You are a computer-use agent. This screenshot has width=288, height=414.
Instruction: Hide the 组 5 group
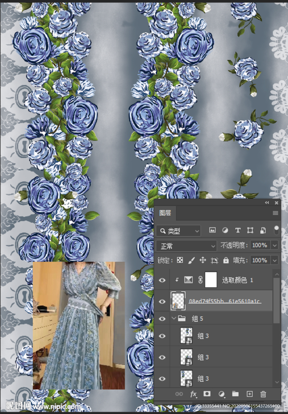[162, 319]
